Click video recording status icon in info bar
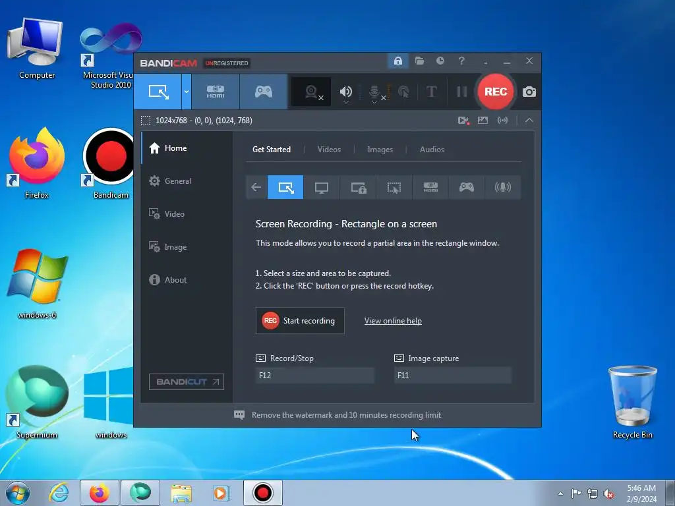675x506 pixels. click(x=463, y=121)
